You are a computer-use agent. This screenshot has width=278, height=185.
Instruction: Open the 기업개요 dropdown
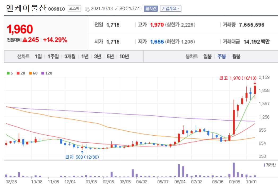(x=170, y=9)
